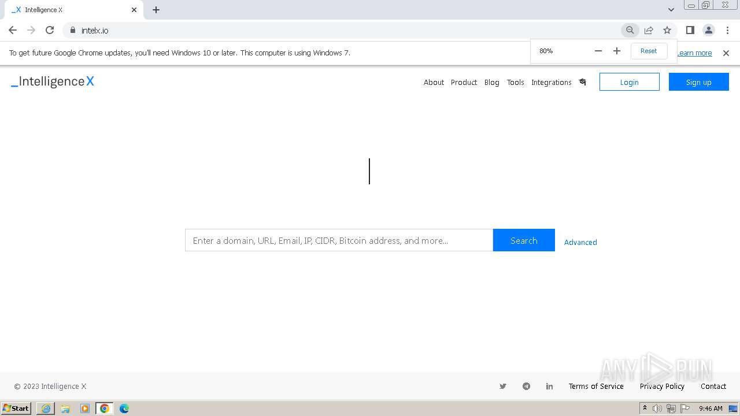The height and width of the screenshot is (416, 740).
Task: Go back using browser back arrow
Action: click(x=13, y=30)
